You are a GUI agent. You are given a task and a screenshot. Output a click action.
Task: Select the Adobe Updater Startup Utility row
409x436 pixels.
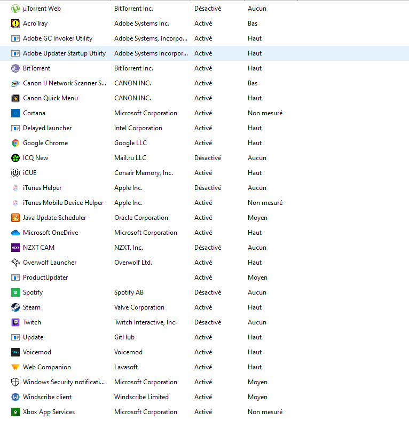coord(64,53)
